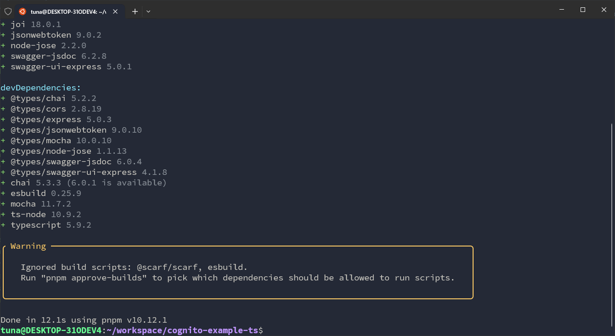Close the terminal window
Screen dimensions: 615x336
pyautogui.click(x=604, y=10)
